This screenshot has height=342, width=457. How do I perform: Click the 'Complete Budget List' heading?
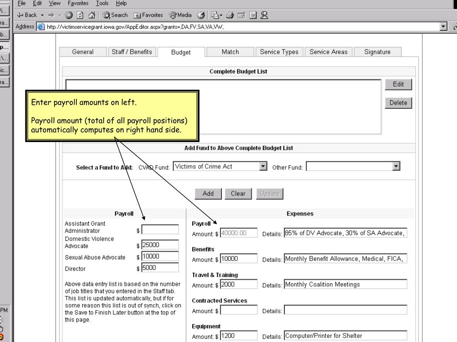tap(238, 72)
